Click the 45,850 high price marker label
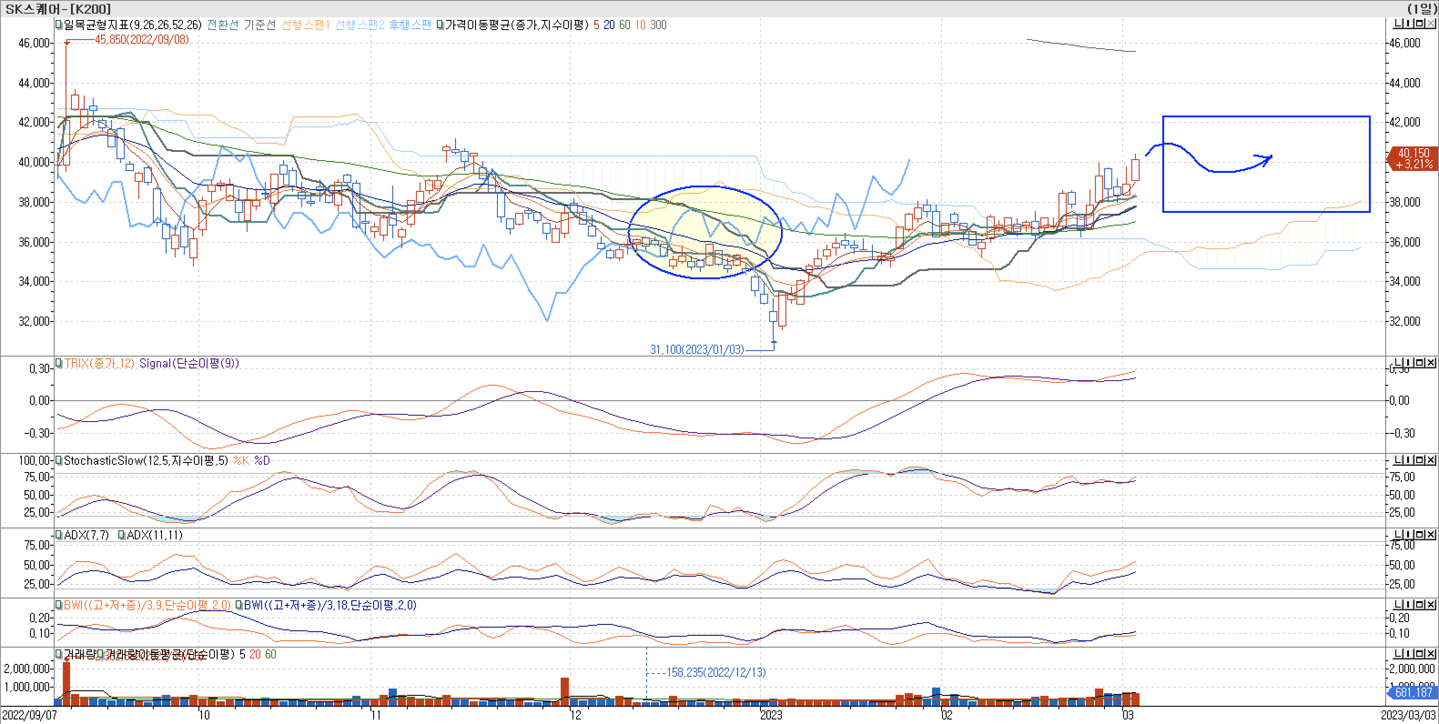This screenshot has height=724, width=1439. (x=142, y=40)
